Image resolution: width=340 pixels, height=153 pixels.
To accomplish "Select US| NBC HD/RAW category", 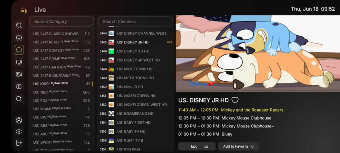I will point(61,92).
